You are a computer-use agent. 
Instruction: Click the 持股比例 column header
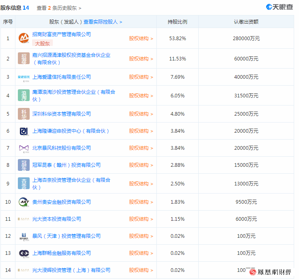tap(178, 22)
